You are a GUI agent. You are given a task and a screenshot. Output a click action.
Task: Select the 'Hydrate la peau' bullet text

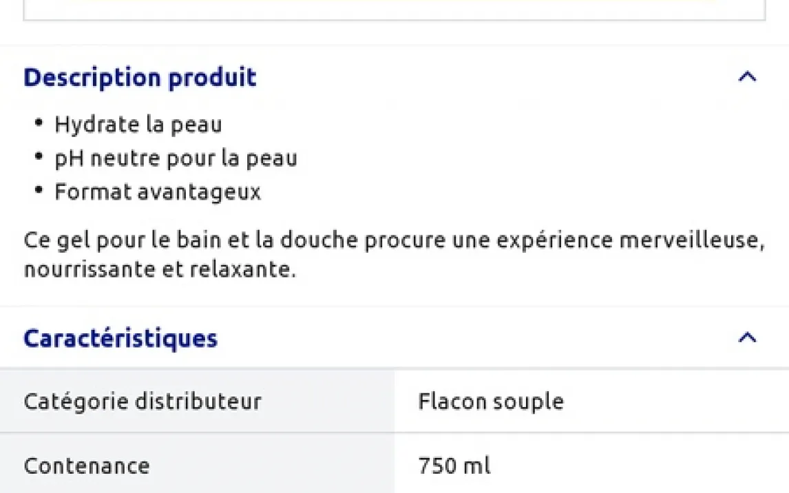pyautogui.click(x=138, y=124)
